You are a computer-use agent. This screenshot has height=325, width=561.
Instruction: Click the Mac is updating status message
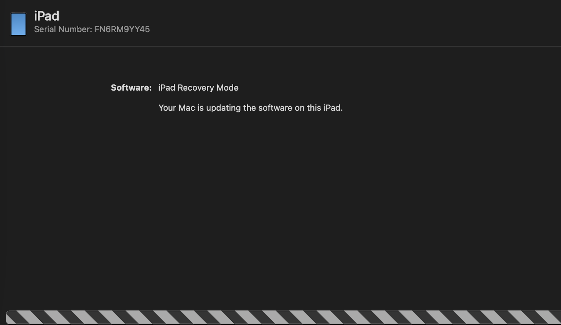[250, 108]
